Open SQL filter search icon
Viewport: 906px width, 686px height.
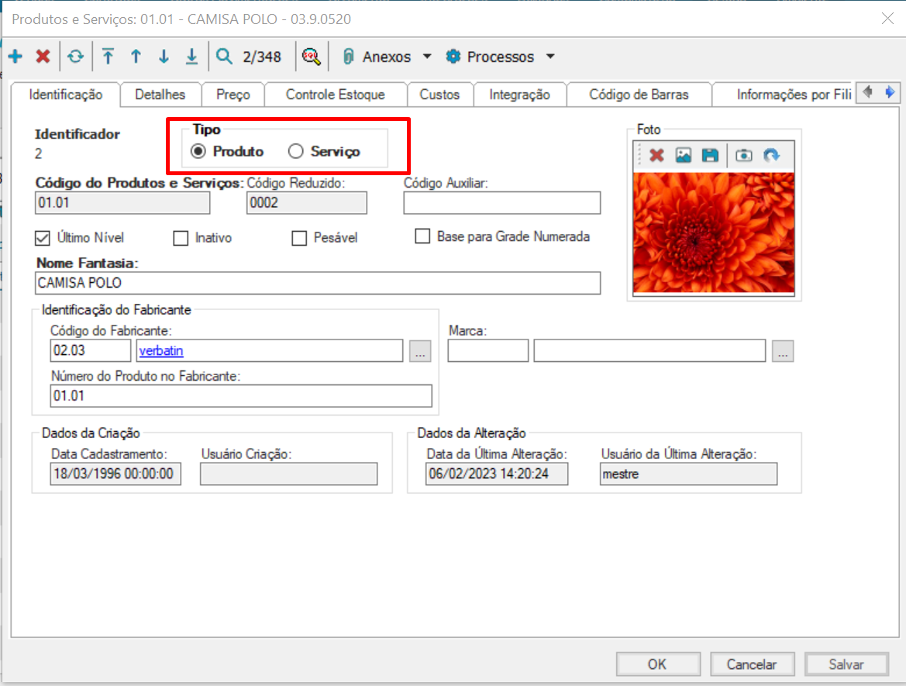point(312,57)
